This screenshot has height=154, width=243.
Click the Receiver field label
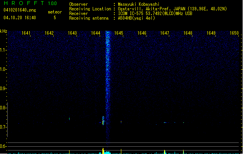click(78, 13)
